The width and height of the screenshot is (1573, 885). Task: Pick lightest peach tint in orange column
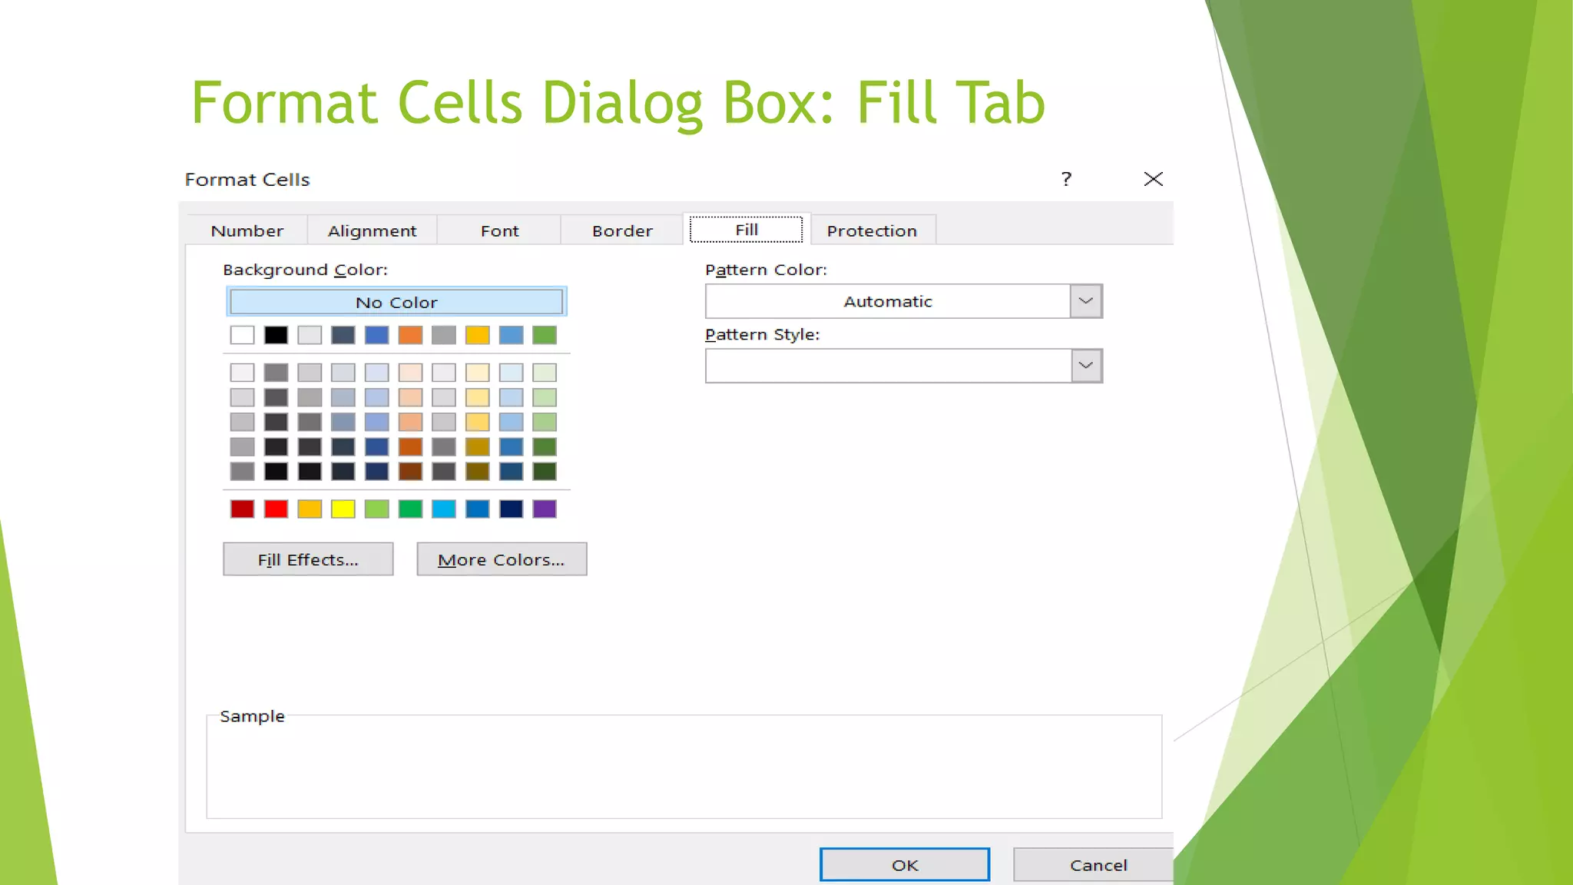click(x=410, y=373)
